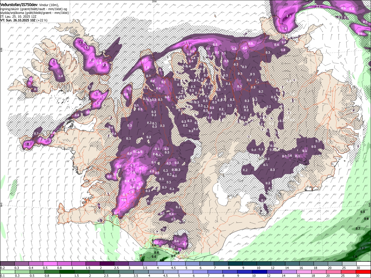Click the 'VT: Sun. 26.10.2025 10Z (+22 h)' line

click(x=24, y=20)
